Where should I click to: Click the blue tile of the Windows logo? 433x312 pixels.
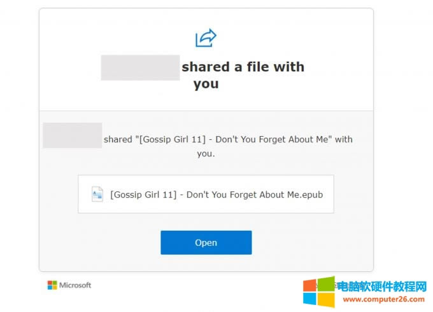[x=310, y=299]
